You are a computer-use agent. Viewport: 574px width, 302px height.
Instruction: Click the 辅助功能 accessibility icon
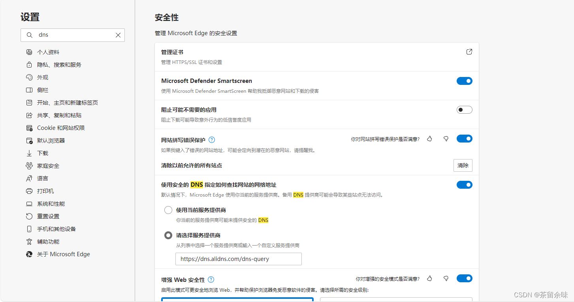tap(29, 242)
